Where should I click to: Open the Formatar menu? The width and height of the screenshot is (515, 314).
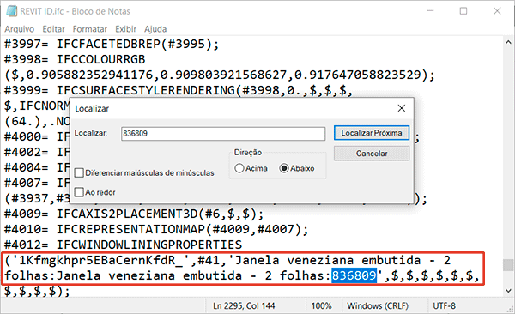pos(89,29)
